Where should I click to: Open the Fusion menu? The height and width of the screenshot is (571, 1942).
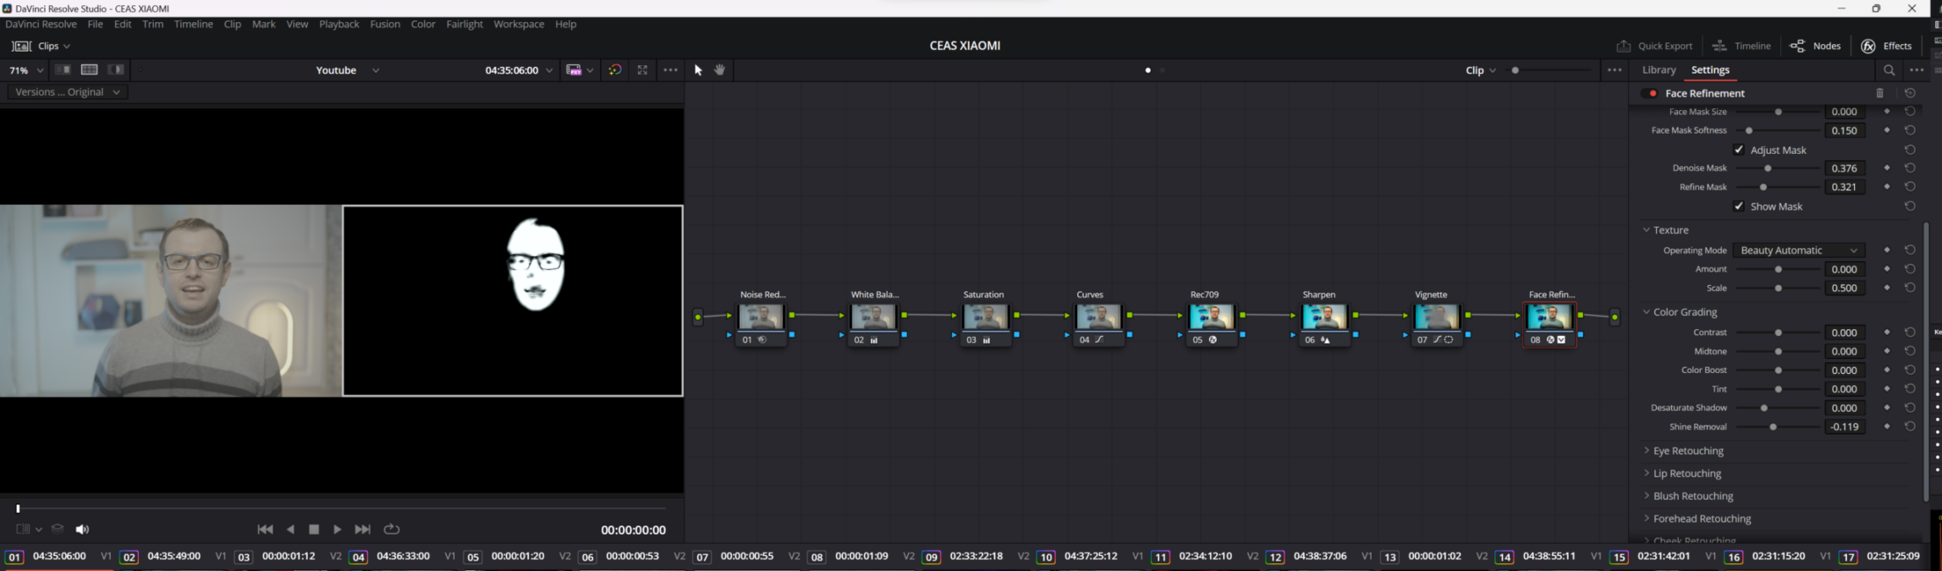pyautogui.click(x=385, y=25)
